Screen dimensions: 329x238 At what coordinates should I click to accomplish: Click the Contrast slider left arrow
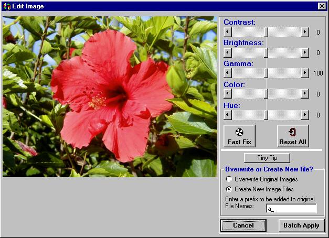pos(228,32)
